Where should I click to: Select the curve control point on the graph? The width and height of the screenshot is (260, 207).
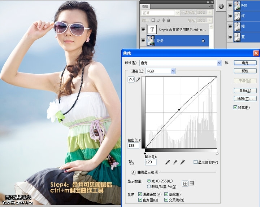[x=179, y=110]
